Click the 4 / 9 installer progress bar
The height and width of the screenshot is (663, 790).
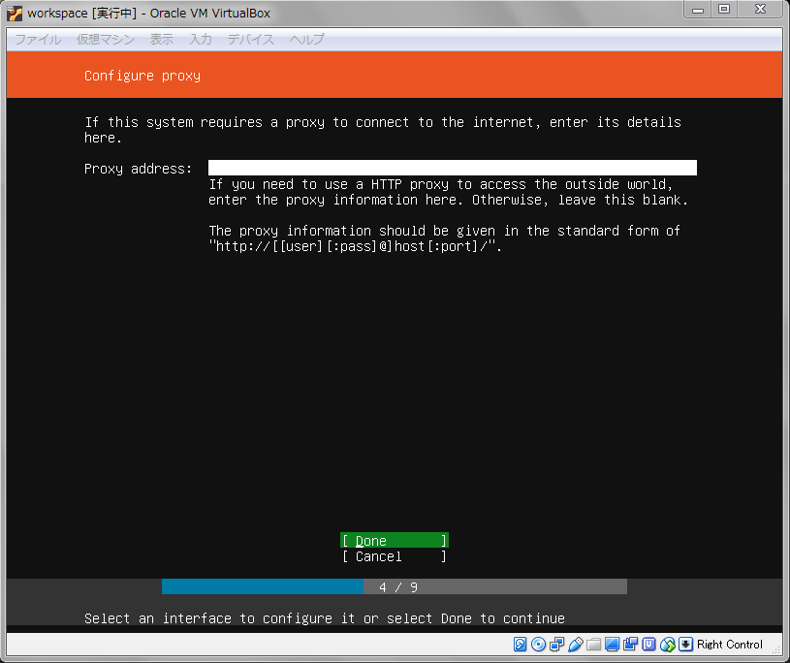click(394, 587)
